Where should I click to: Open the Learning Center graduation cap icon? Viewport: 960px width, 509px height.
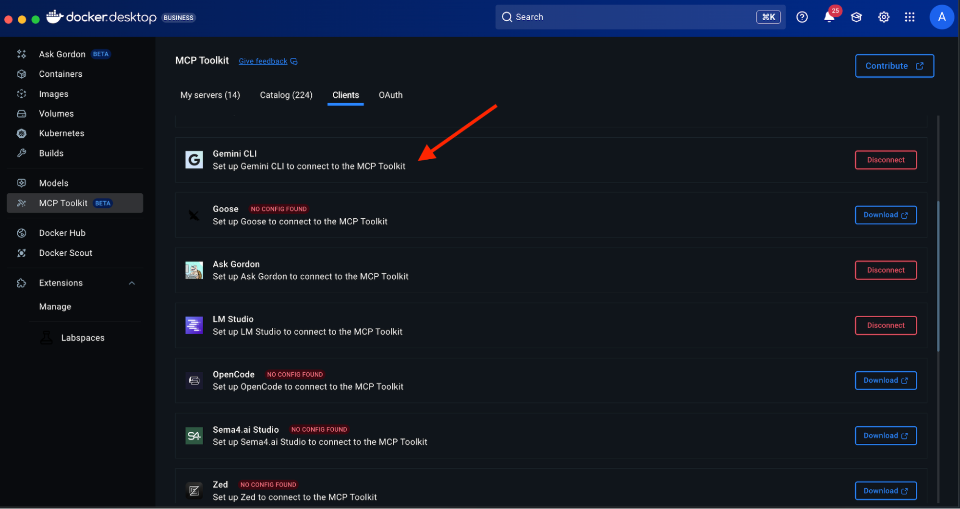pos(856,17)
